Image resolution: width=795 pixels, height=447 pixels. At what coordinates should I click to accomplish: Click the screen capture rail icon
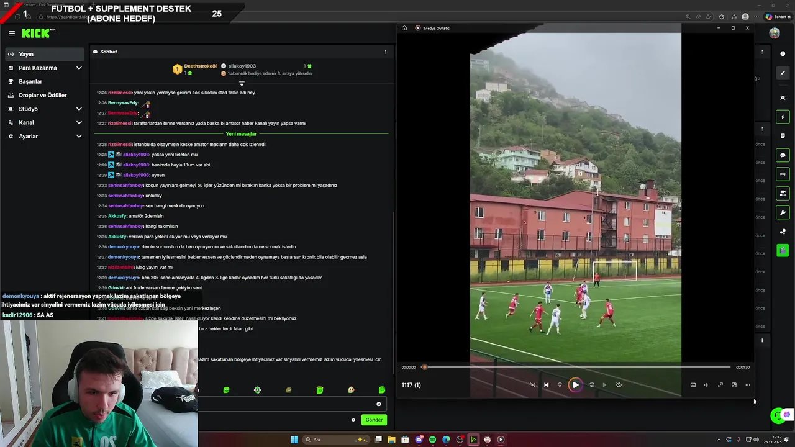coord(783,97)
